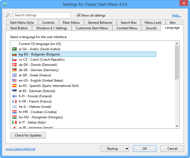Click the Estonia flag icon
Screen dimensions: 190x158
click(x=14, y=91)
